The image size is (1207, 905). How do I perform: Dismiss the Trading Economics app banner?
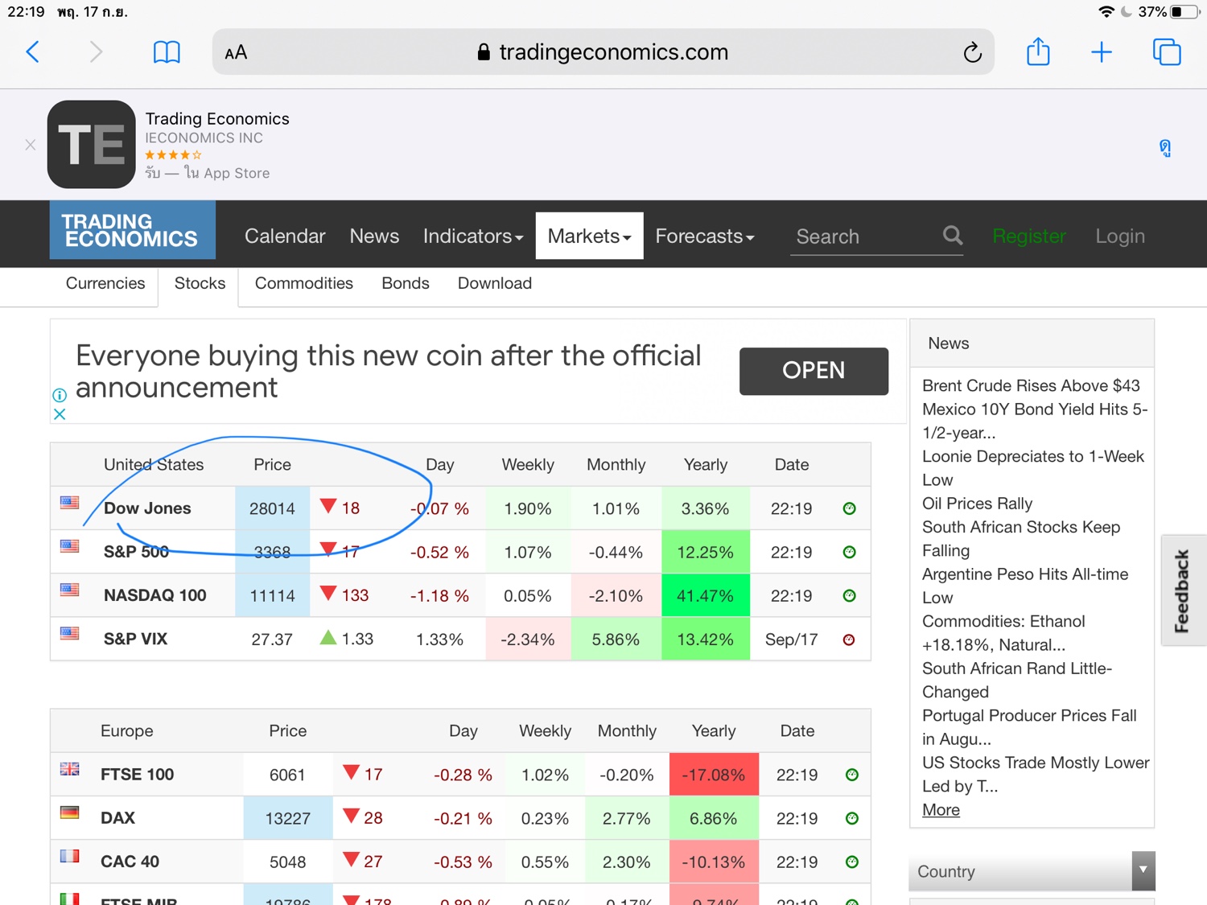[x=31, y=145]
